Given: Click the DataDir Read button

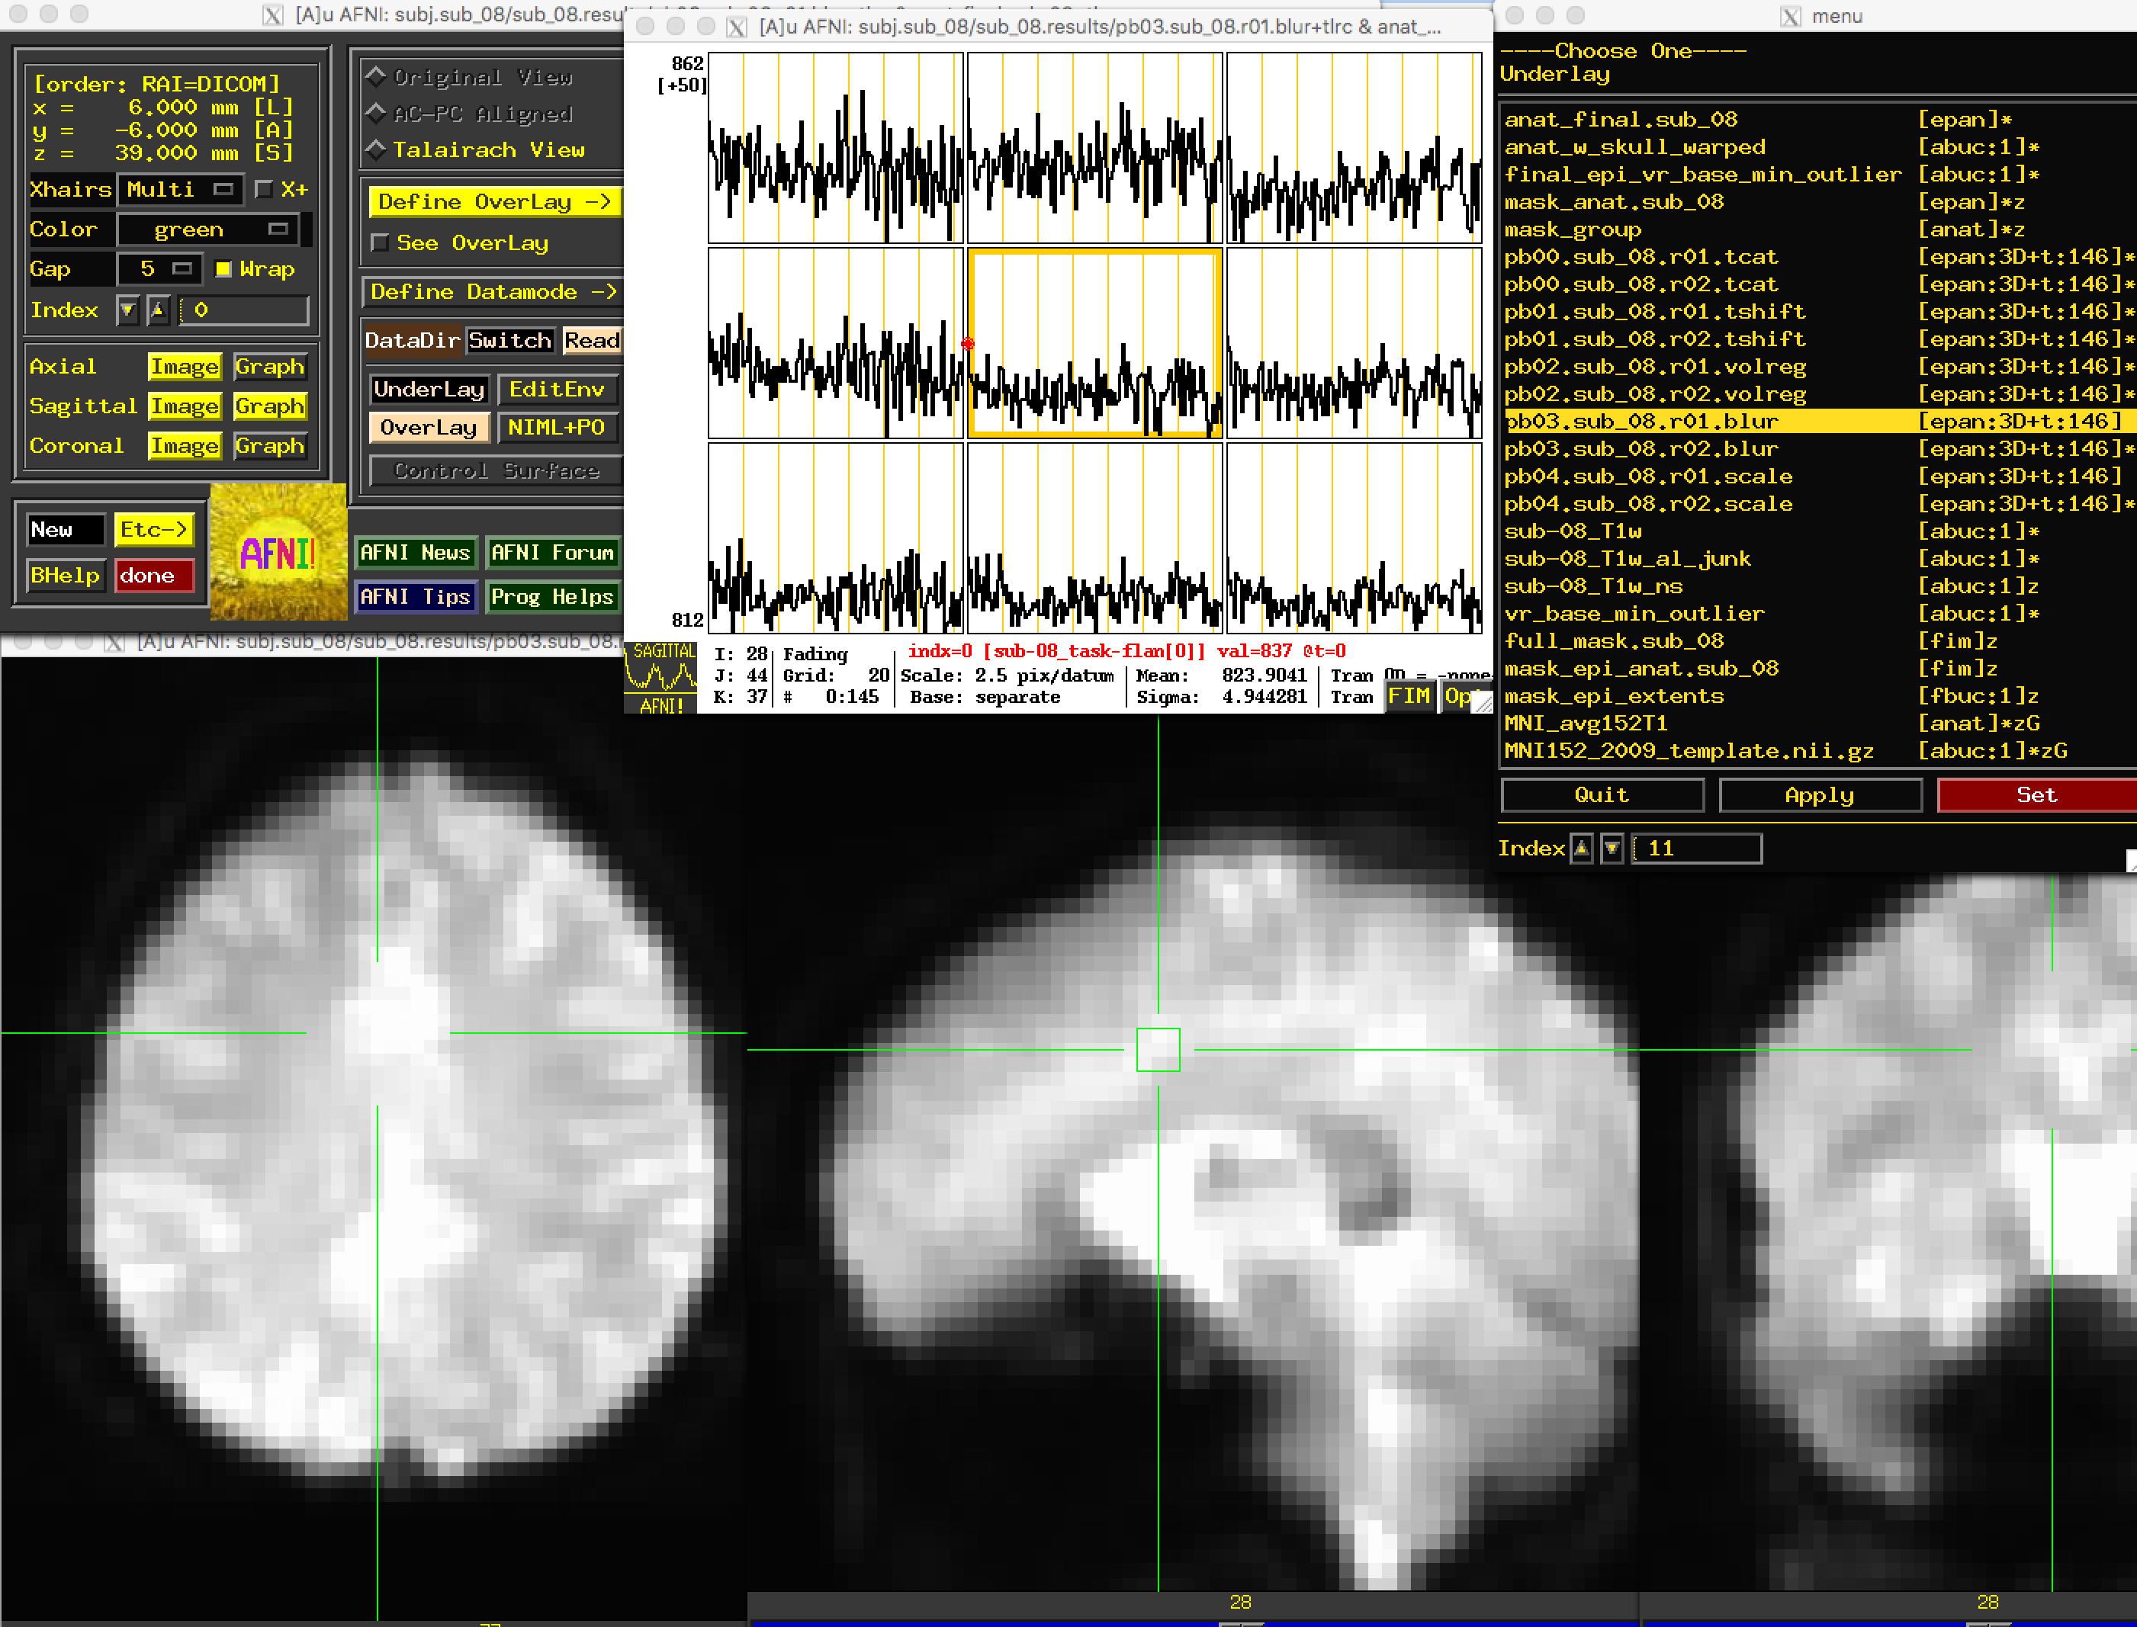Looking at the screenshot, I should [x=592, y=341].
